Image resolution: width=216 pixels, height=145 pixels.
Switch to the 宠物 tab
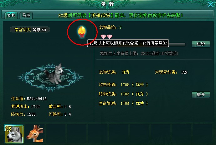11,15
